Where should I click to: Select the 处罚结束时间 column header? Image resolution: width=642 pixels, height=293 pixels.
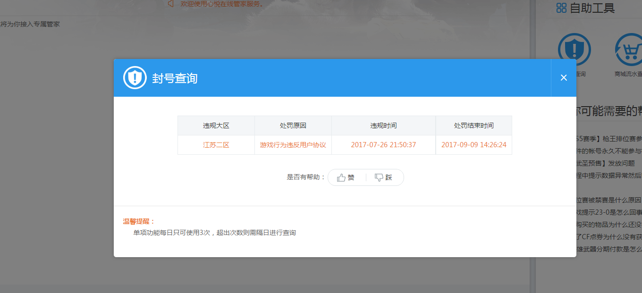(474, 126)
